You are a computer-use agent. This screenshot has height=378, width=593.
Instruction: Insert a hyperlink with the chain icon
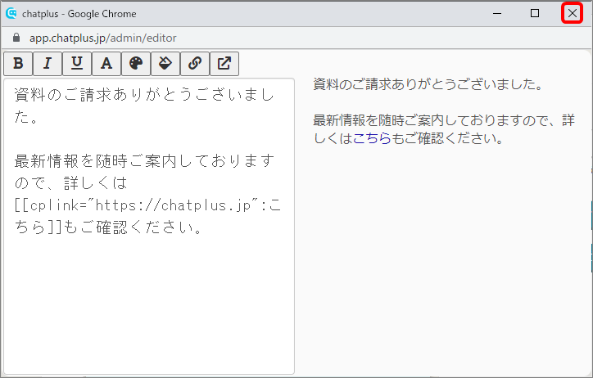(195, 64)
